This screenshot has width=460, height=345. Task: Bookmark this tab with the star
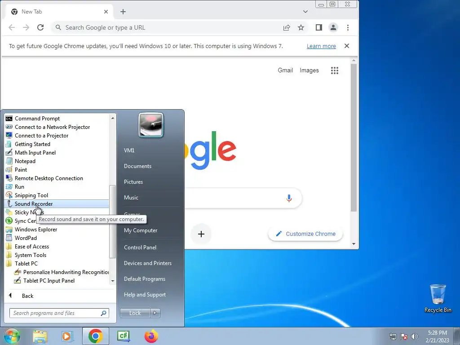301,27
